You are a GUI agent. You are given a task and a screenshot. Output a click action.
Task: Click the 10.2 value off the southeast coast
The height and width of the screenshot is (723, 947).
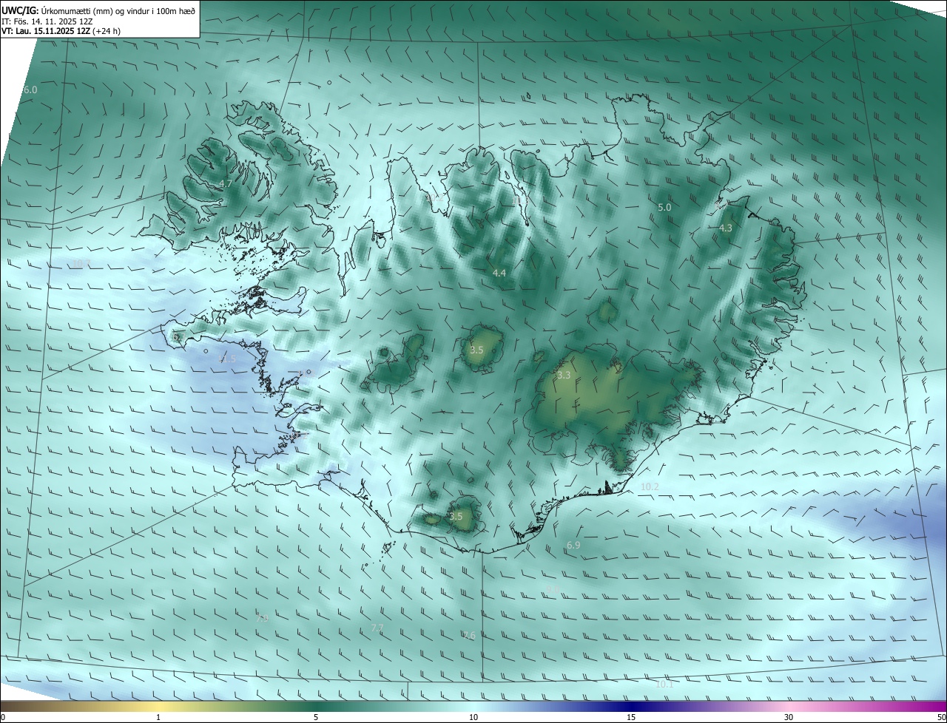pyautogui.click(x=650, y=487)
